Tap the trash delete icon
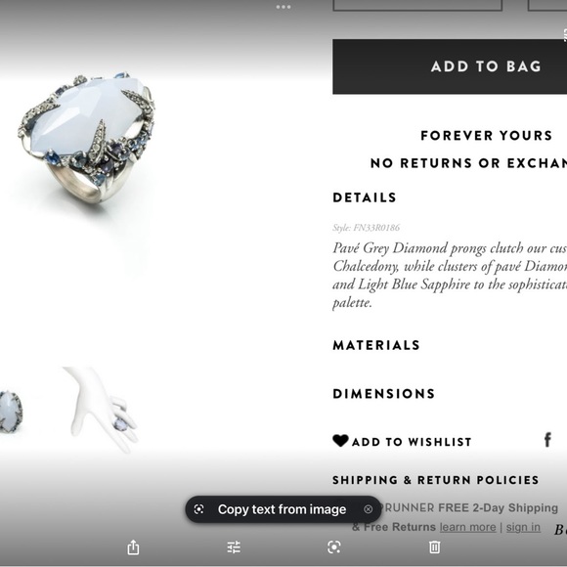This screenshot has width=567, height=567. tap(434, 547)
